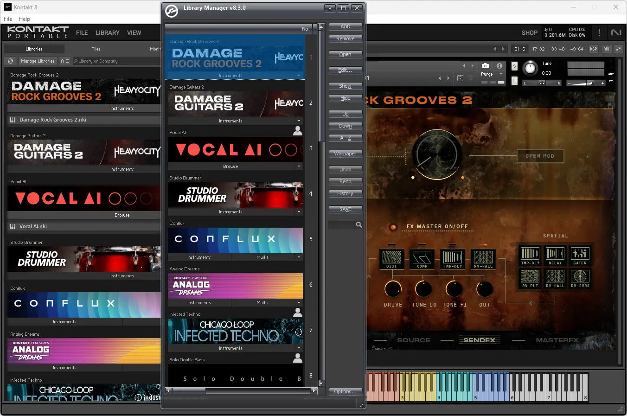Expand Damage Rock Grooves 2 dropdown in Library Manager
The height and width of the screenshot is (416, 627).
[299, 76]
